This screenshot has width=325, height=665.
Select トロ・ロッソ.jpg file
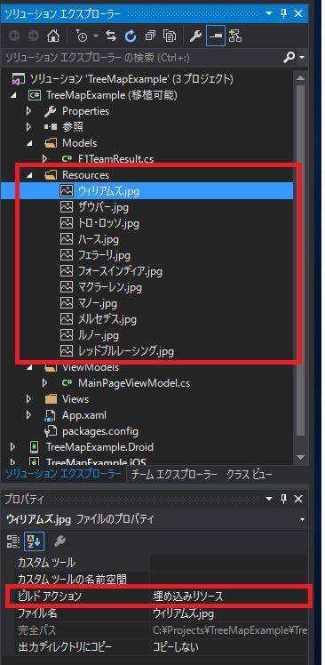[x=108, y=223]
